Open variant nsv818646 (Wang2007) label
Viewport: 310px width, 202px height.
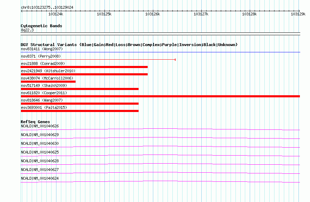[x=42, y=100]
